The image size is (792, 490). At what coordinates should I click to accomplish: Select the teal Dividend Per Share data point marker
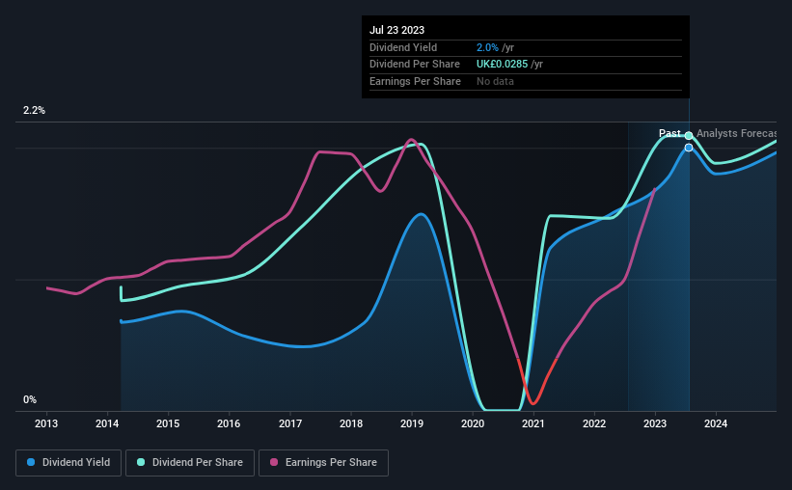(x=689, y=135)
